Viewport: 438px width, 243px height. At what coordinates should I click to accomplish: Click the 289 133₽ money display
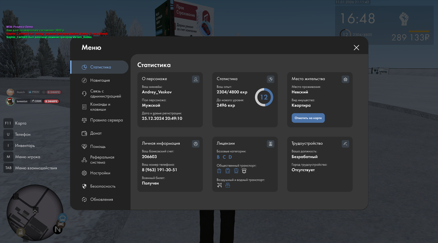(x=410, y=37)
